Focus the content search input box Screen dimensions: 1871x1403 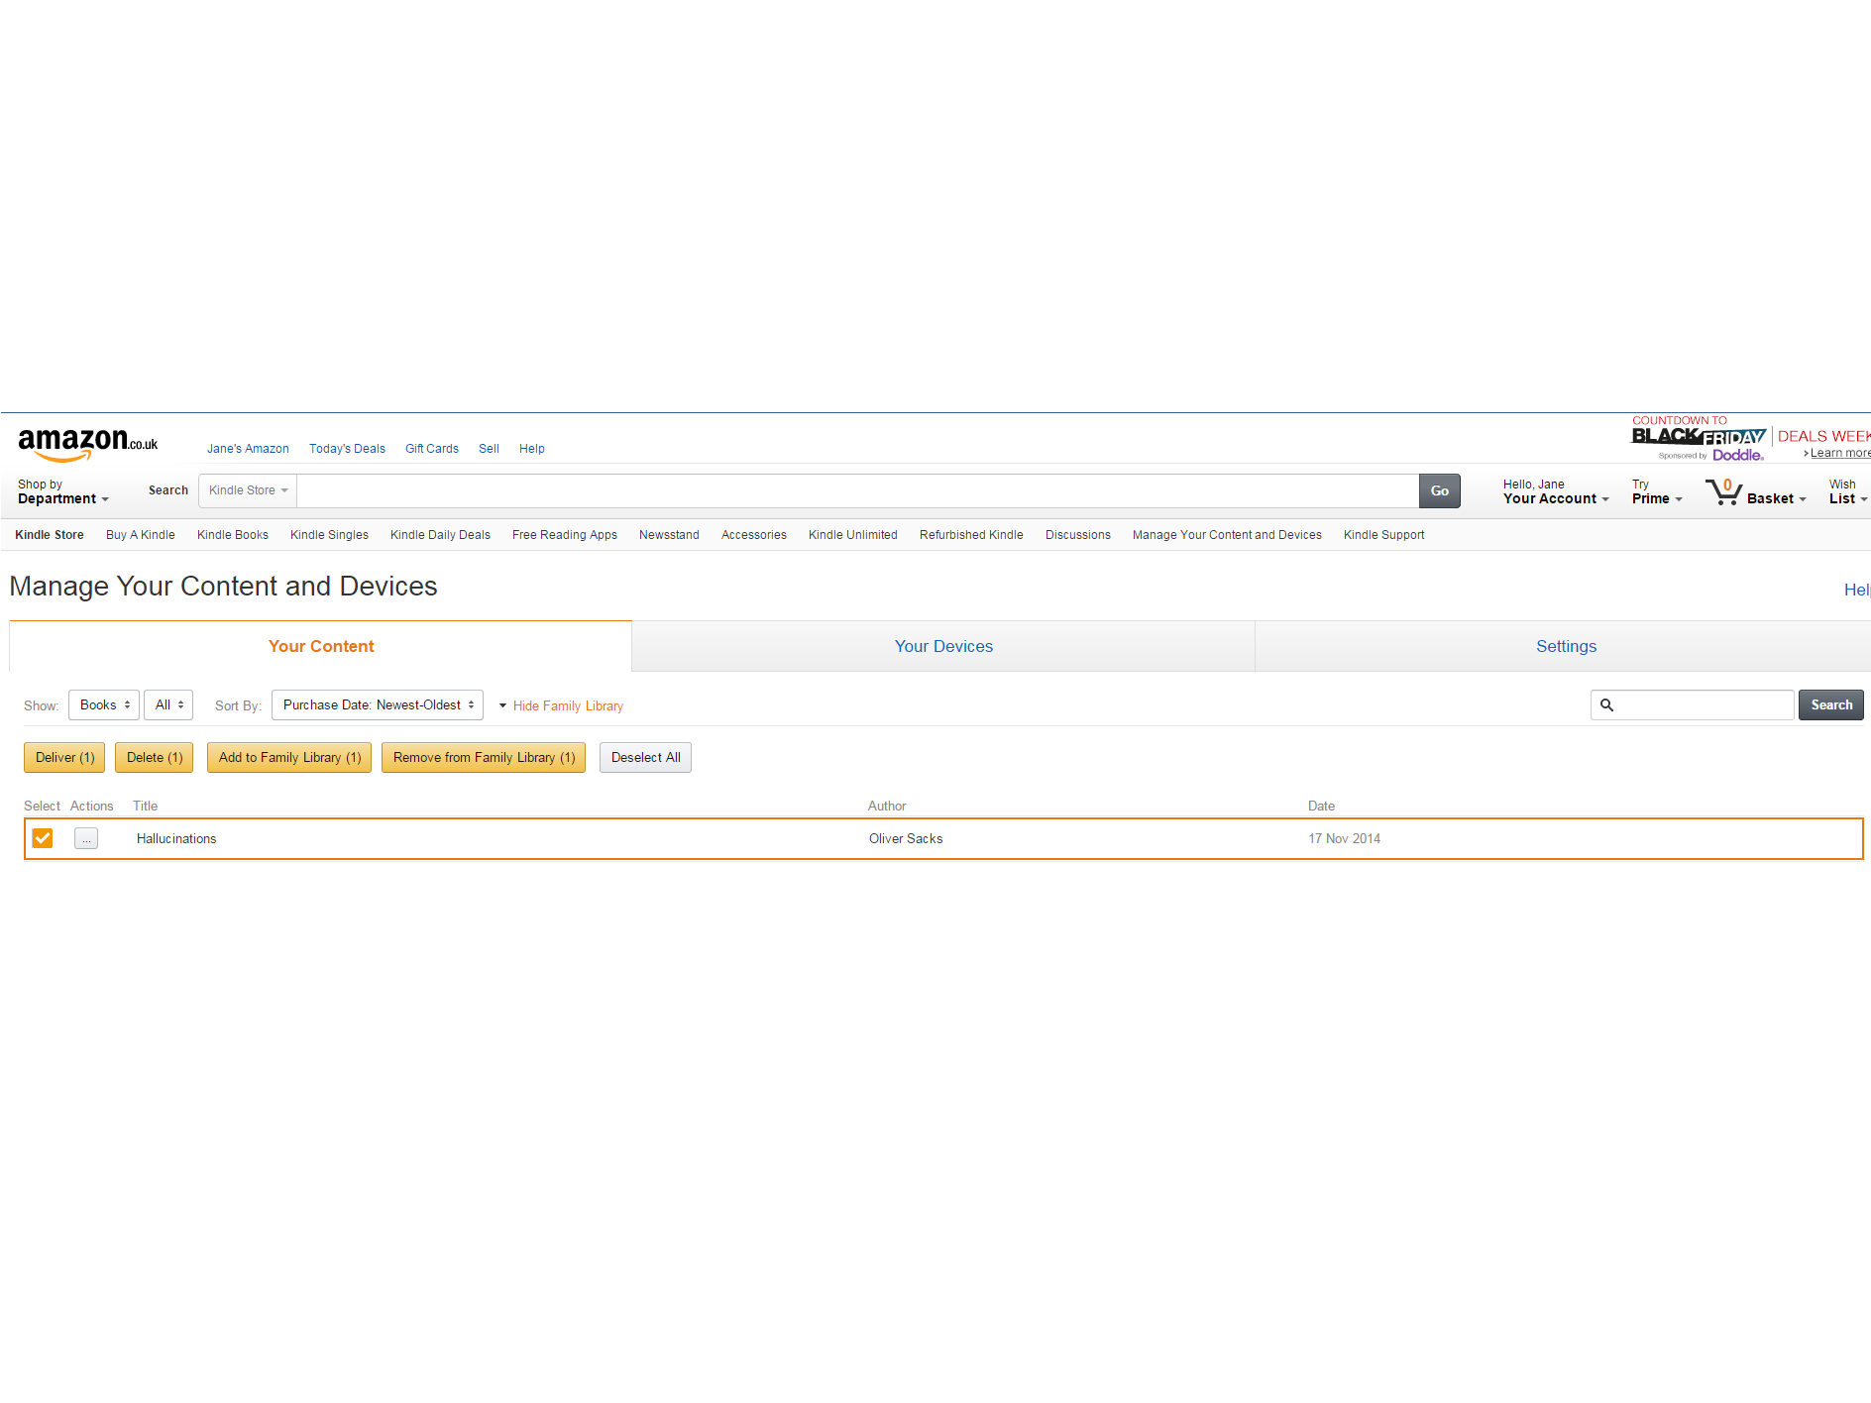coord(1693,705)
